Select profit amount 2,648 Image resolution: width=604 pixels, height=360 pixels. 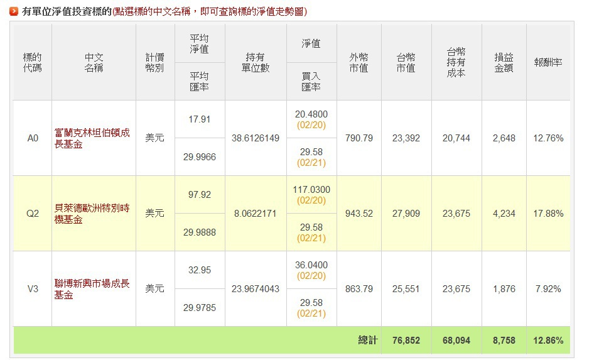[x=504, y=138]
